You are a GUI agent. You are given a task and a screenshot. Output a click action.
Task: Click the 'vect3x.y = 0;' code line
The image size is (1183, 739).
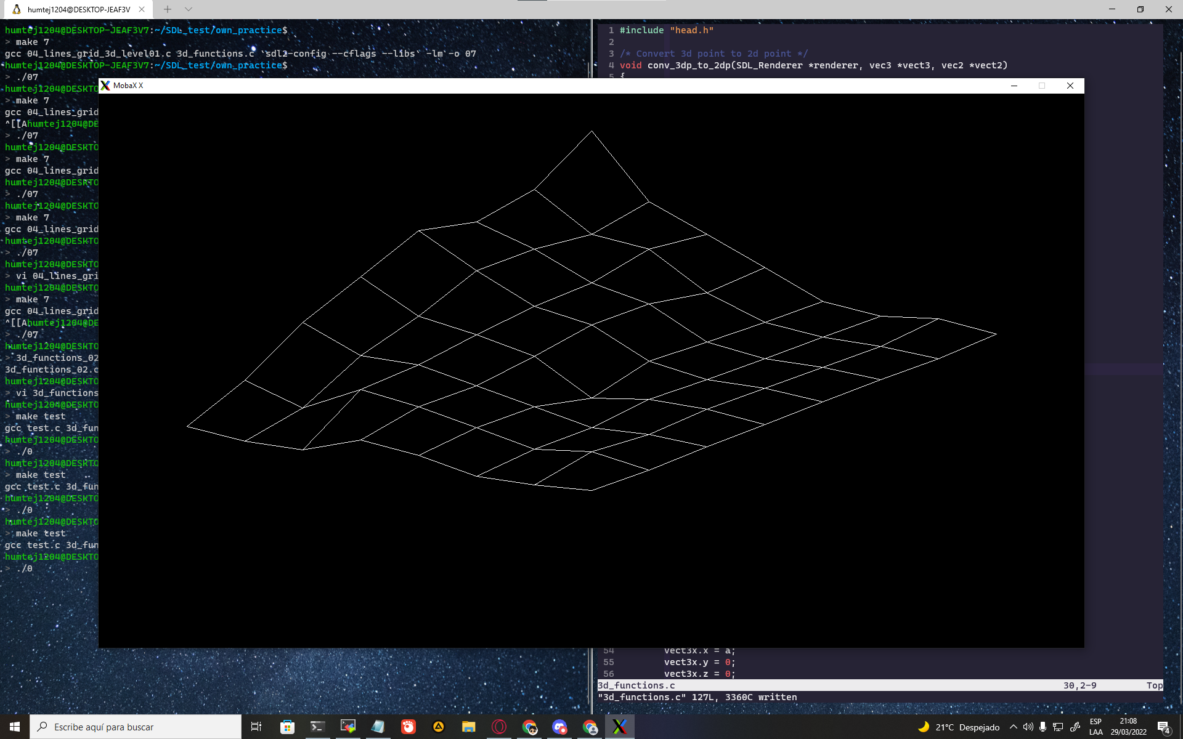pyautogui.click(x=699, y=662)
